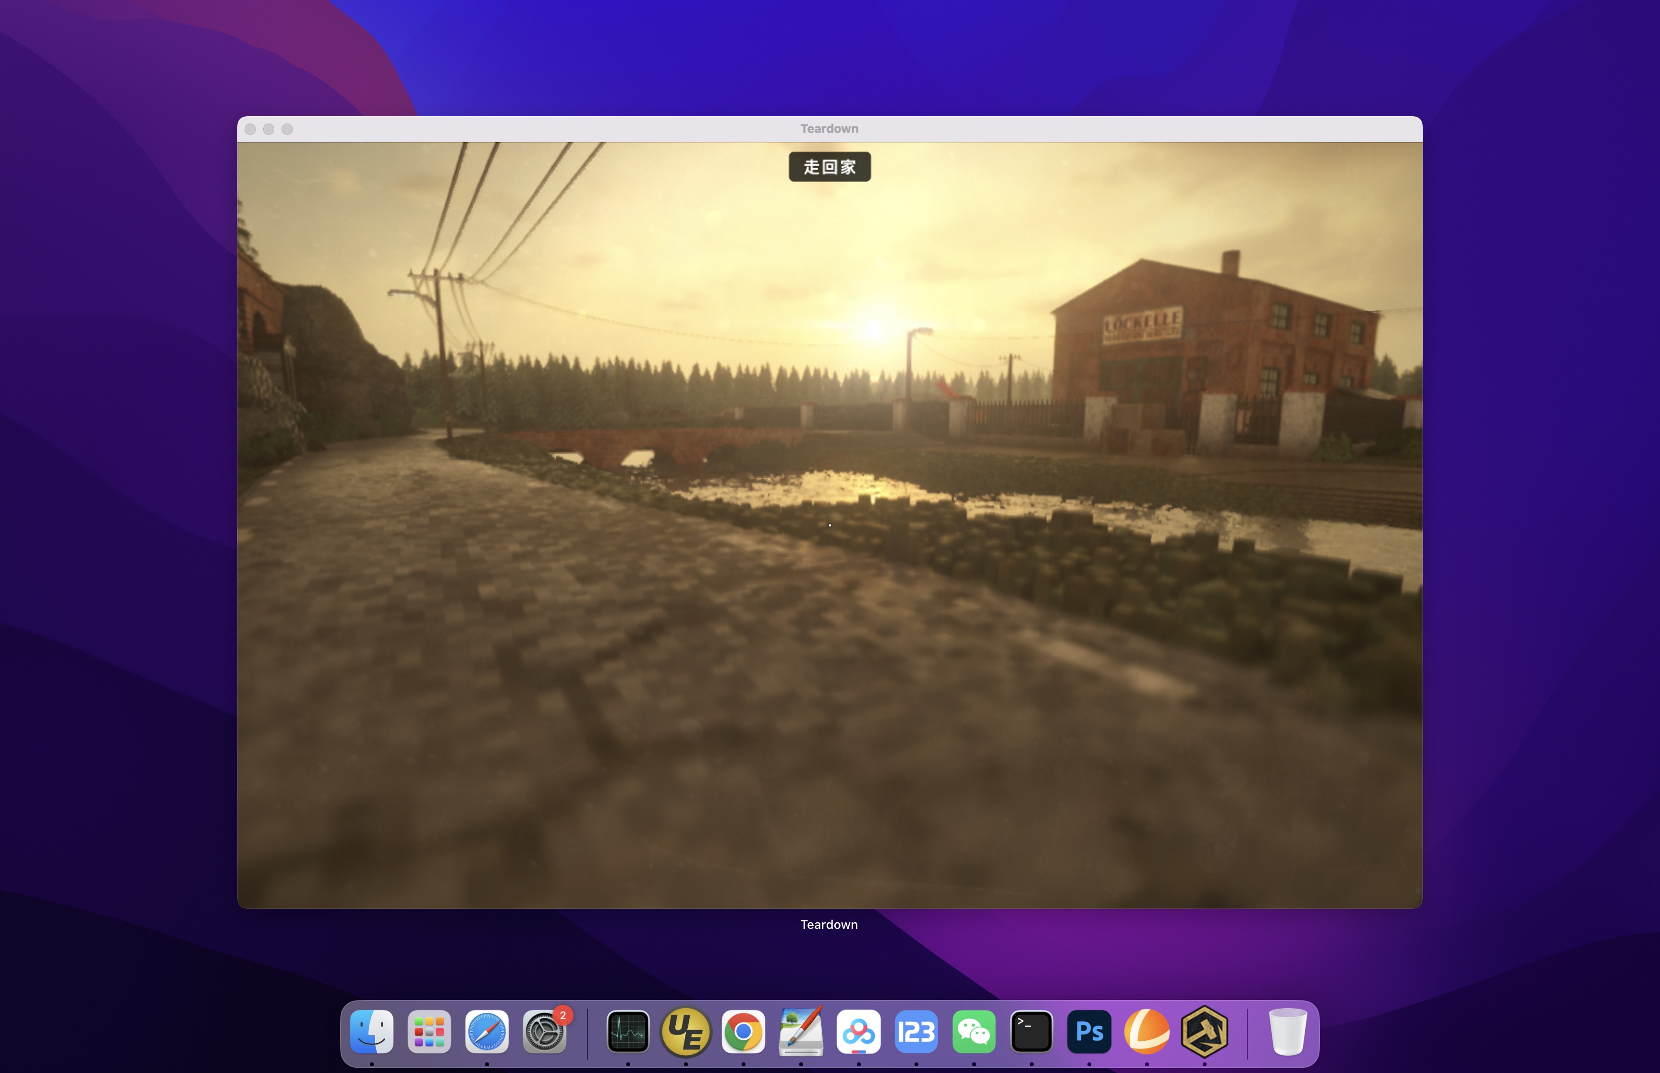Open Finder from the dock

[371, 1031]
